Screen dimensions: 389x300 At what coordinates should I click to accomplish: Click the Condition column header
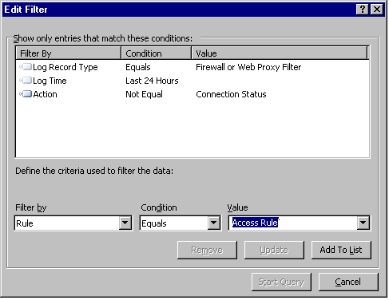tap(157, 53)
